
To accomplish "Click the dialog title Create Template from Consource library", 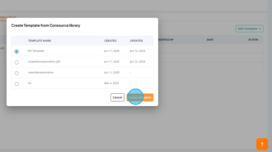I will coord(46,25).
